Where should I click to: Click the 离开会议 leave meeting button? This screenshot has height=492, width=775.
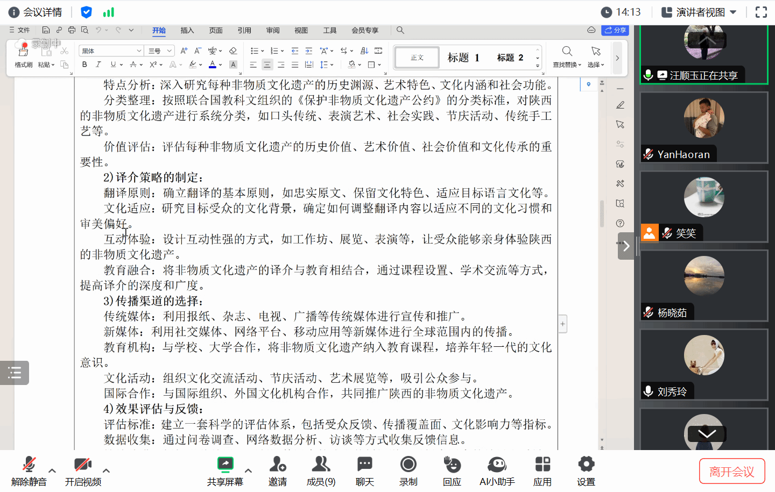click(731, 472)
